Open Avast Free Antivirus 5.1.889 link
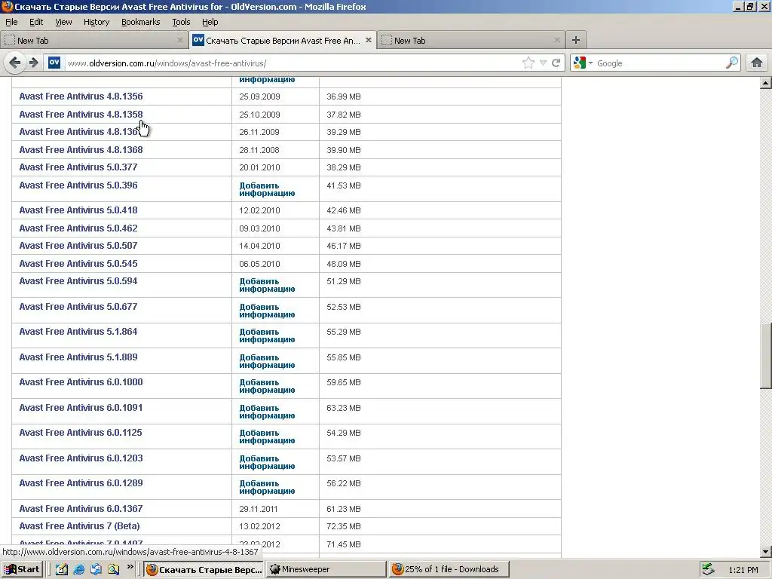Image resolution: width=772 pixels, height=579 pixels. click(78, 357)
